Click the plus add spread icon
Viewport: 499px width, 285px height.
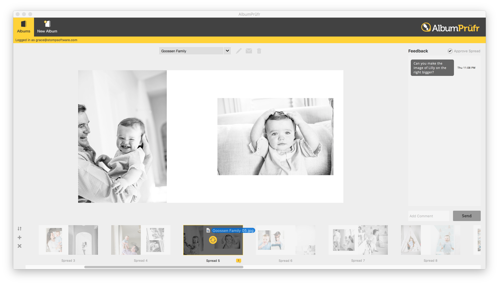(x=20, y=237)
